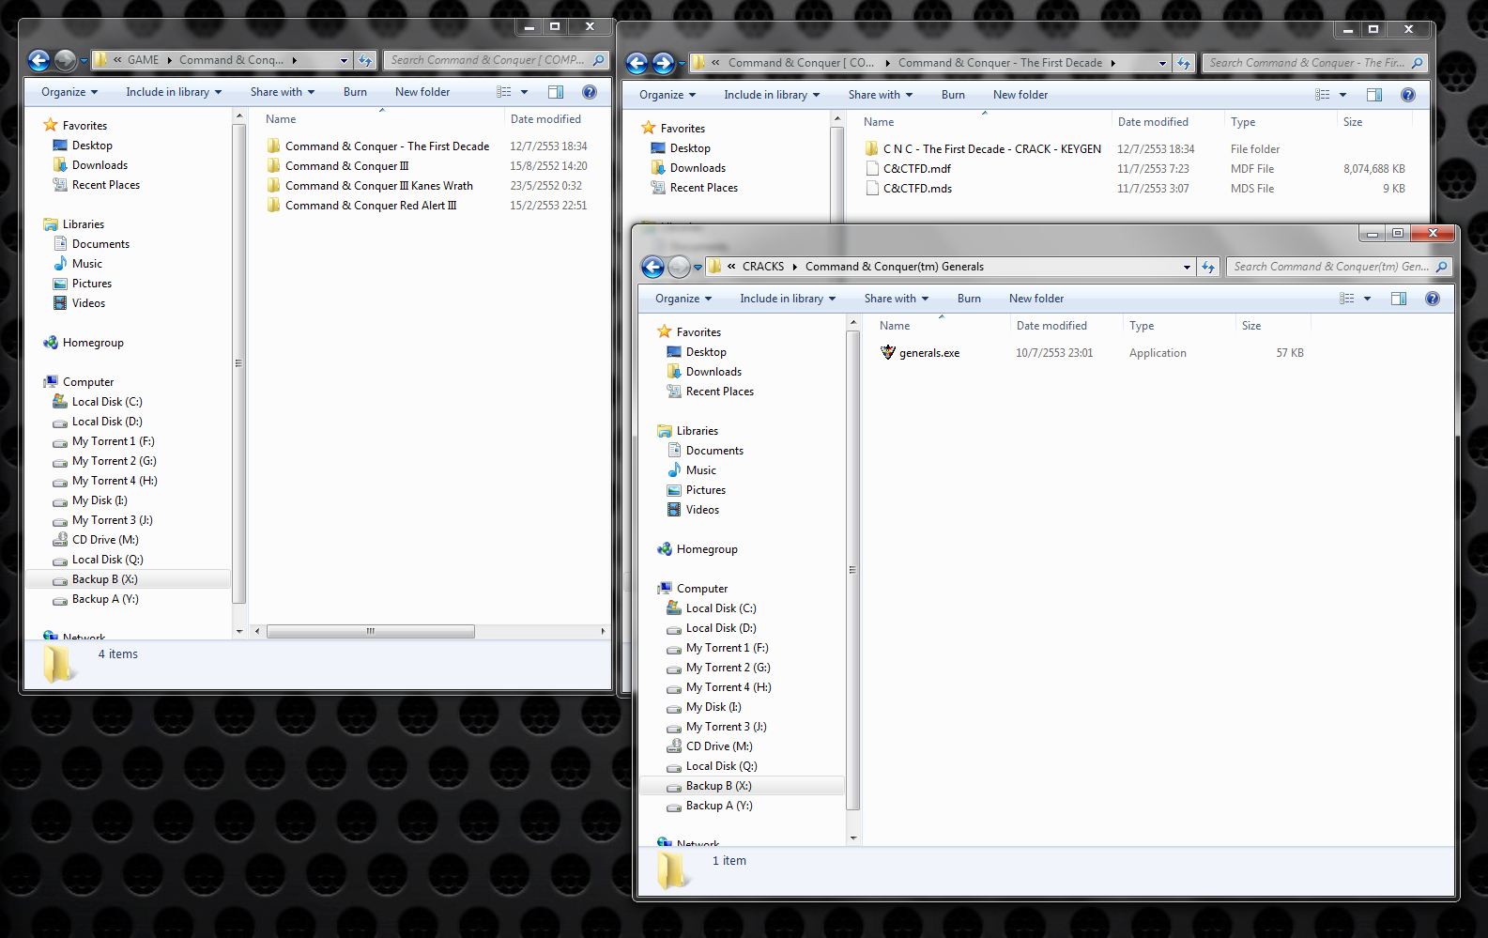Viewport: 1488px width, 938px height.
Task: Click New folder in the GAME window
Action: pos(422,92)
